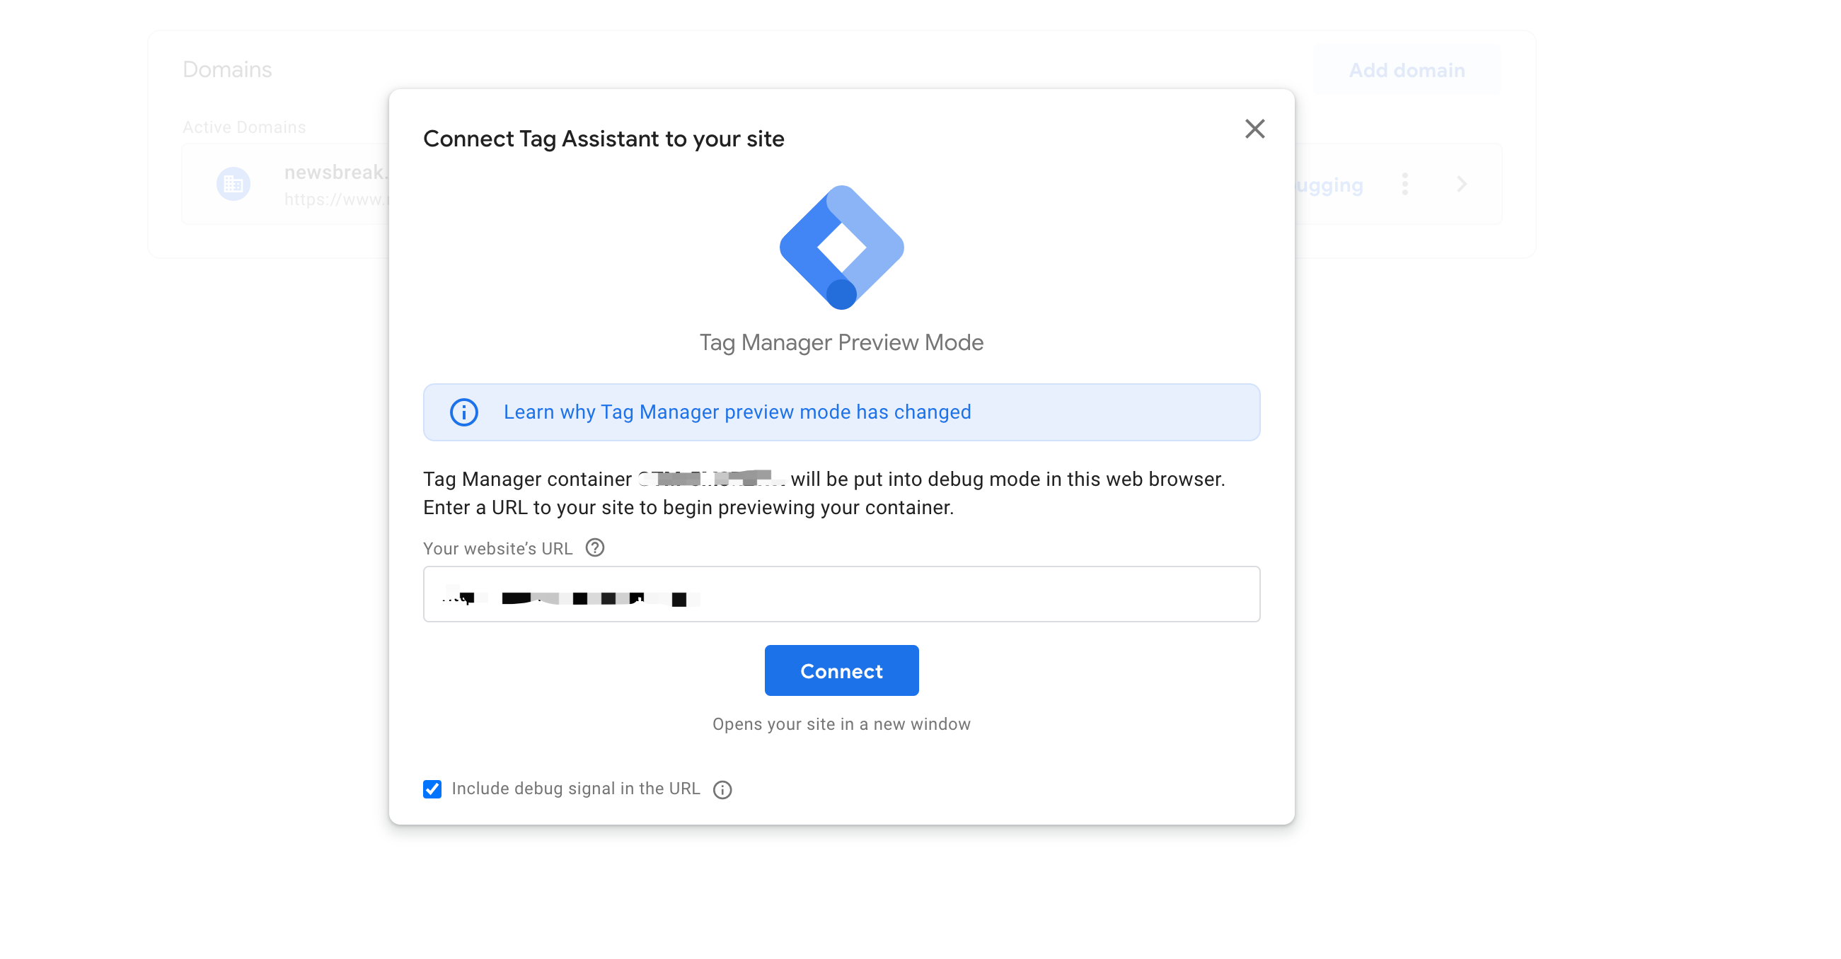This screenshot has width=1841, height=959.
Task: Click help icon beside Your website's URL
Action: pyautogui.click(x=594, y=548)
